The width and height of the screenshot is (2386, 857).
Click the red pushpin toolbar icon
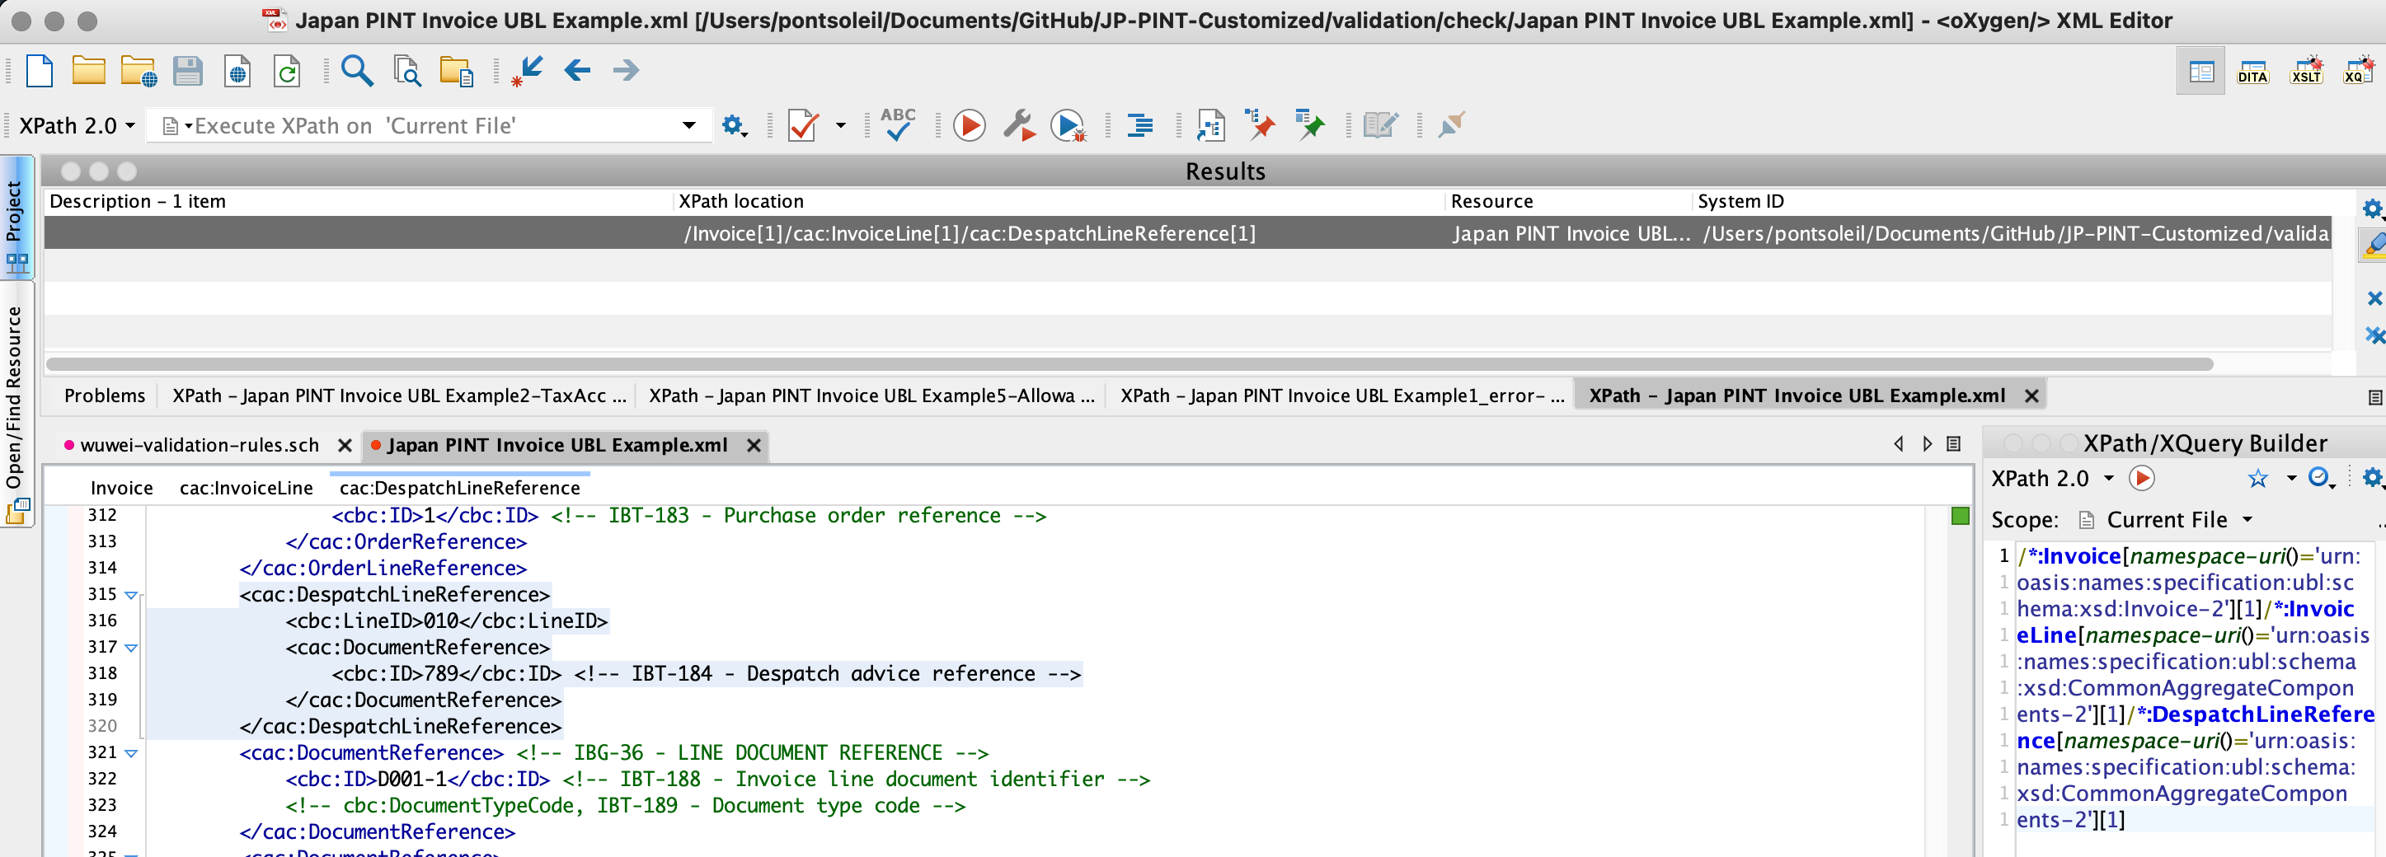(1260, 125)
